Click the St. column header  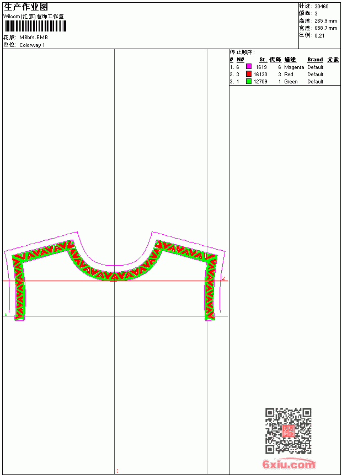[263, 60]
